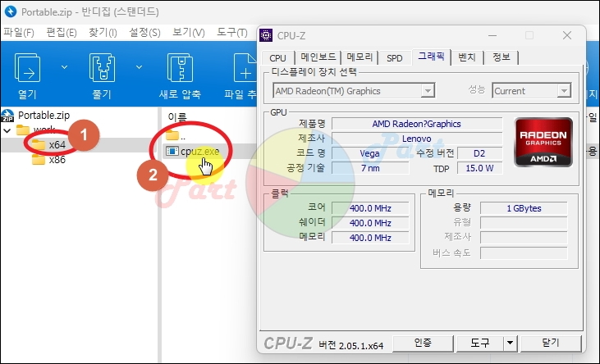The width and height of the screenshot is (600, 364).
Task: Click the 코드 명 value Vega
Action: coord(370,153)
